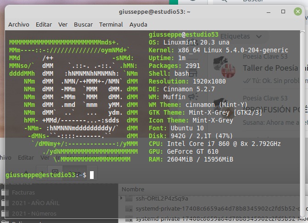Viewport: 308px width, 223px height.
Task: Open the Buscar menu in terminal
Action: [83, 24]
